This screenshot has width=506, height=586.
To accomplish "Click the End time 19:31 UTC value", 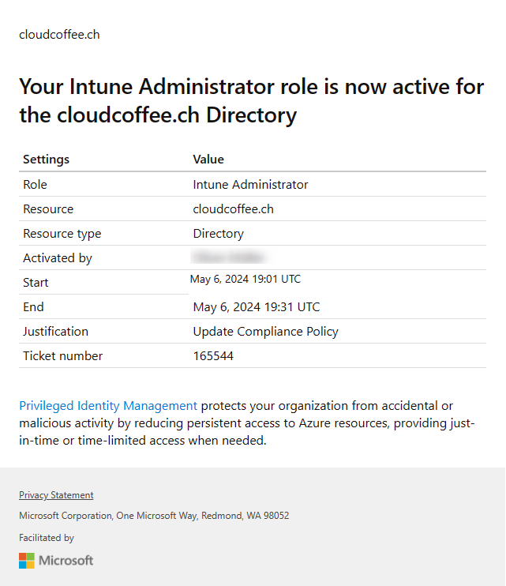I will click(257, 307).
